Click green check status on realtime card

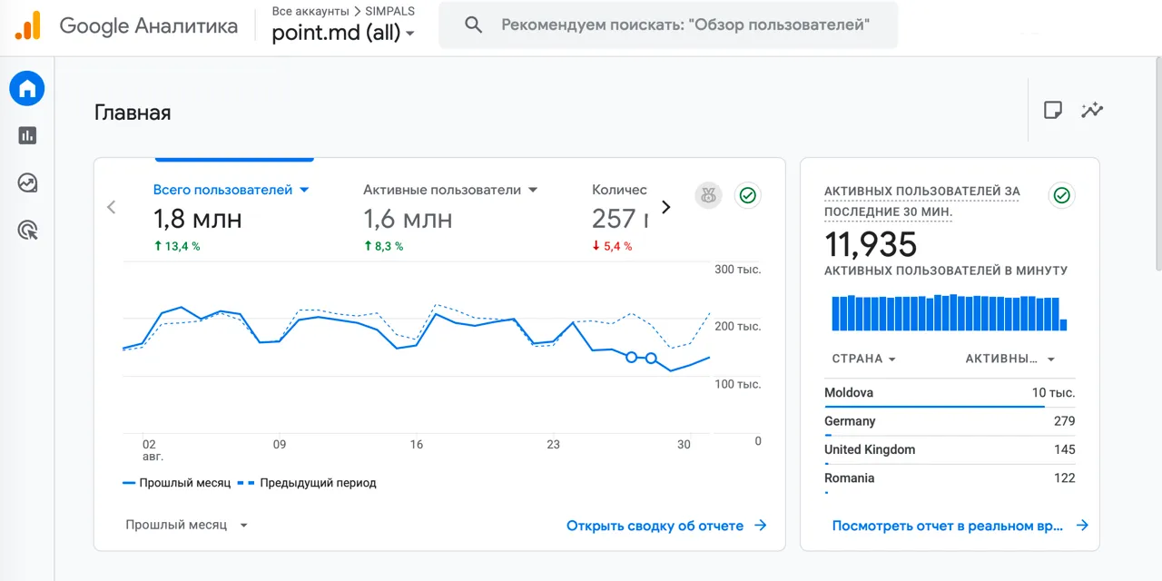[x=1061, y=195]
